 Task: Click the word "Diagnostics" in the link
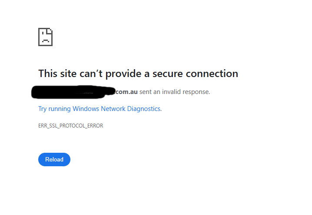point(145,109)
